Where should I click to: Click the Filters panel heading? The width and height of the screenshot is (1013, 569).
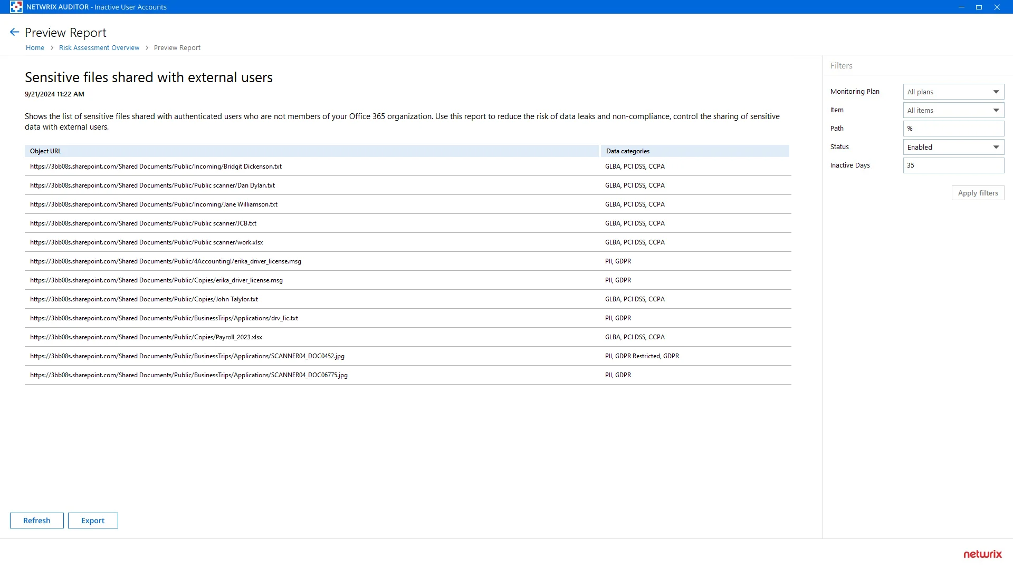click(x=841, y=66)
